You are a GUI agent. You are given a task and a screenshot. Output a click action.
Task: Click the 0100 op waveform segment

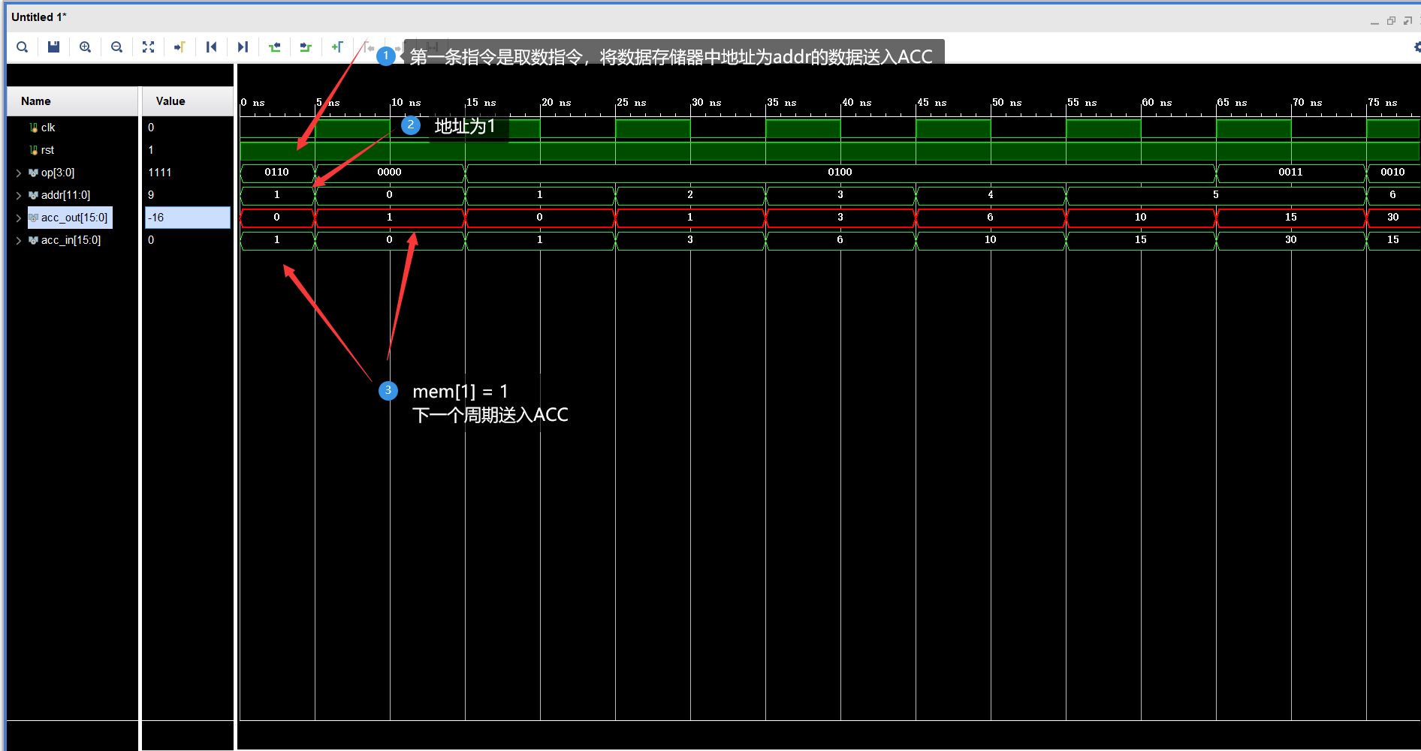(x=840, y=173)
